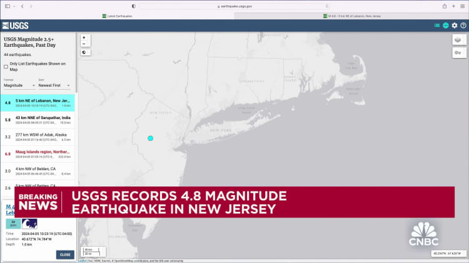469x263 pixels.
Task: Zoom out the map with the minus button
Action: click(84, 44)
